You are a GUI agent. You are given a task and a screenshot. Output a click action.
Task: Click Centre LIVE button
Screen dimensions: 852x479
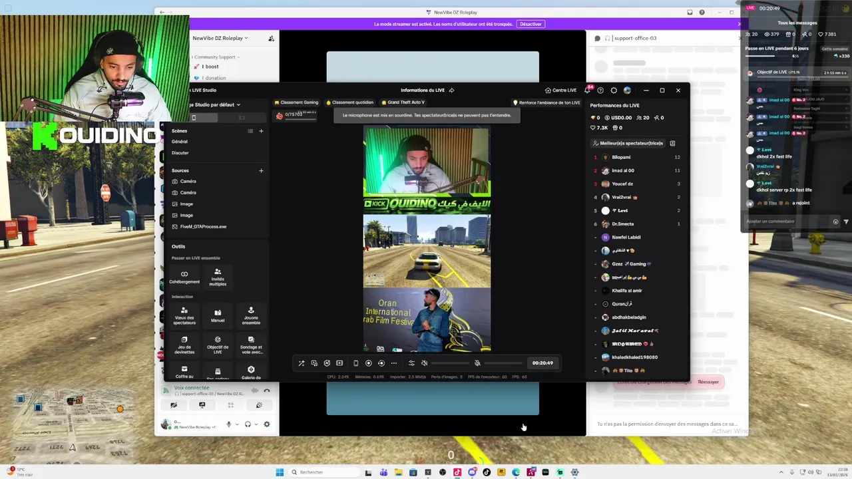click(x=560, y=90)
